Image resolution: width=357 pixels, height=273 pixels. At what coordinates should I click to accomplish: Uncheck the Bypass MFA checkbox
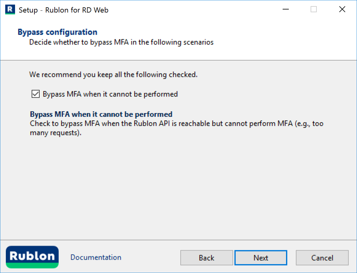[36, 94]
